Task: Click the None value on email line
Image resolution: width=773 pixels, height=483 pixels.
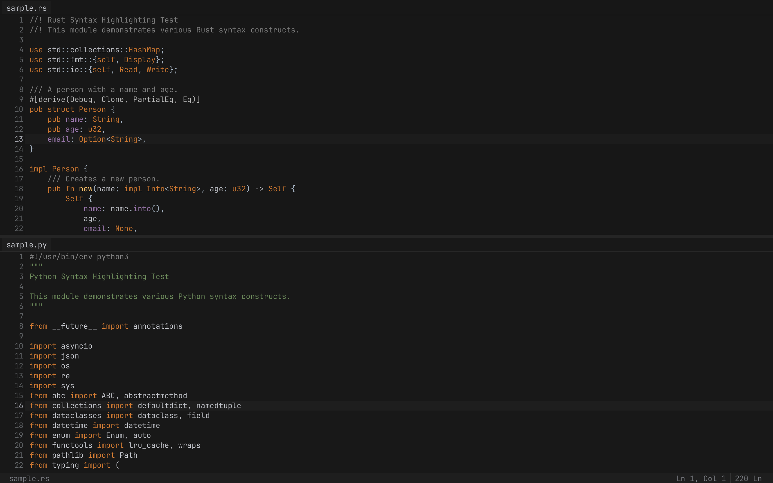Action: [125, 228]
